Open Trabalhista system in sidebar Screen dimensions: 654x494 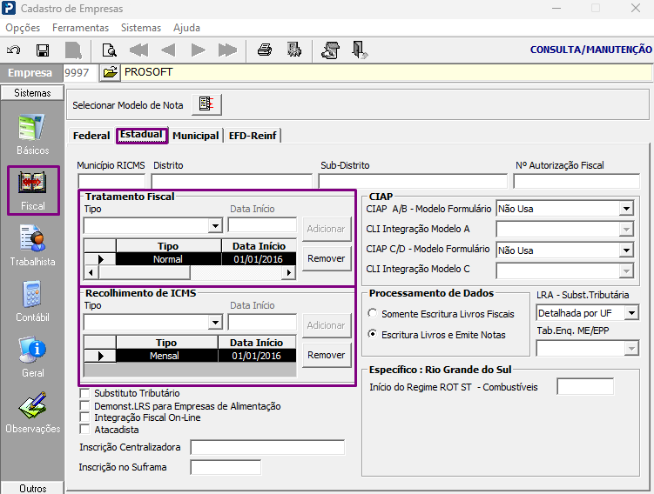click(32, 246)
